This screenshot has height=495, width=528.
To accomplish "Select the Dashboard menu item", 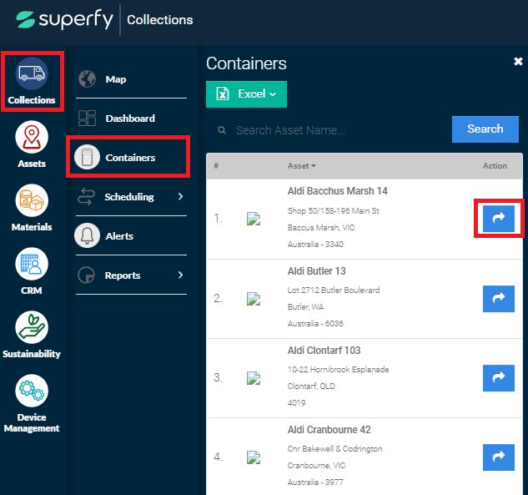I will tap(131, 119).
